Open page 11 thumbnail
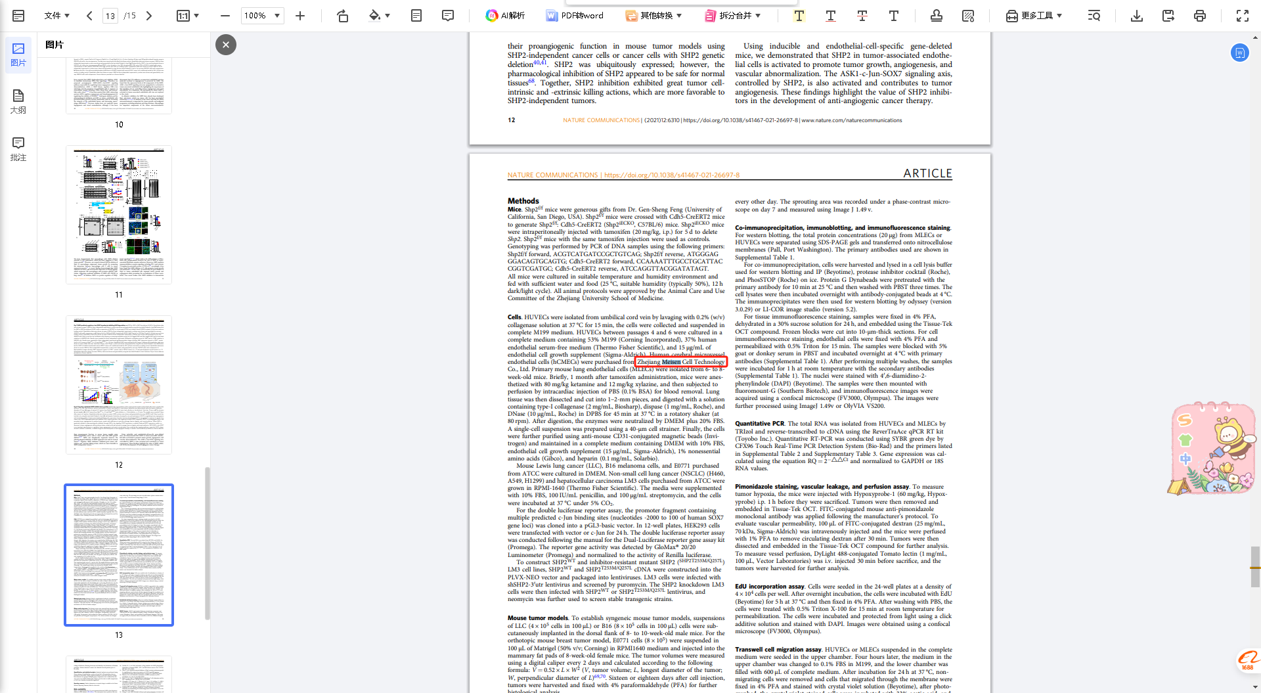The image size is (1261, 693). [x=119, y=215]
